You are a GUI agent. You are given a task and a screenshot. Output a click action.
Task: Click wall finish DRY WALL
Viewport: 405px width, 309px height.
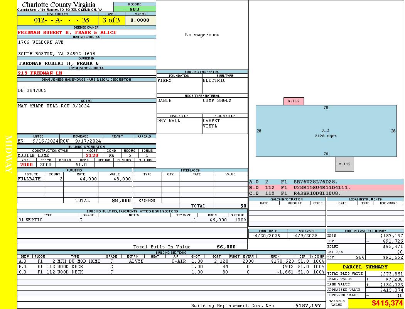[169, 121]
